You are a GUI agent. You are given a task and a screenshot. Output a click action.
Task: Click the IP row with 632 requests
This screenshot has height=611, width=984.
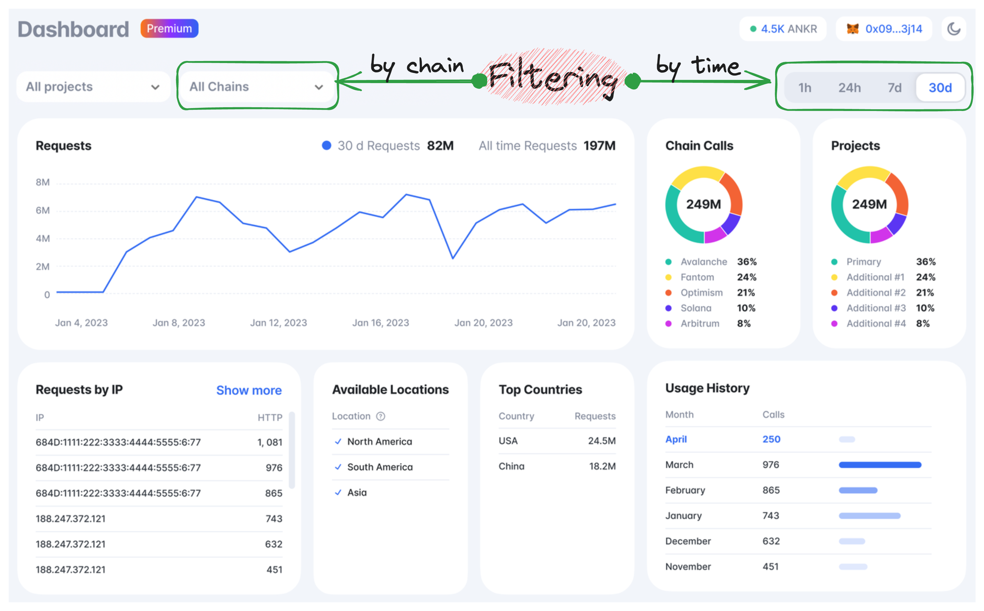(159, 544)
